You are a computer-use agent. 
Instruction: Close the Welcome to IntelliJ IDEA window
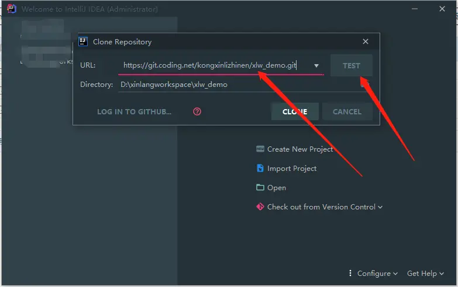tap(442, 9)
